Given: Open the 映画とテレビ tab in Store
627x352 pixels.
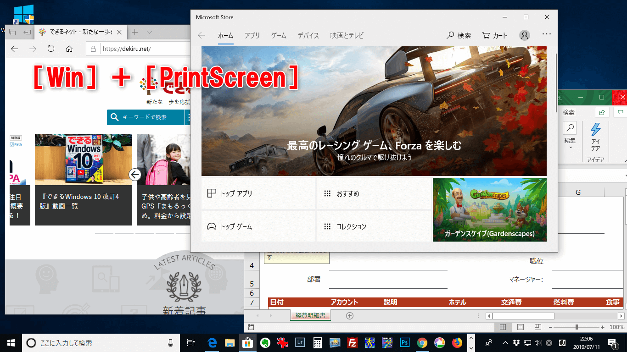Looking at the screenshot, I should coord(347,35).
